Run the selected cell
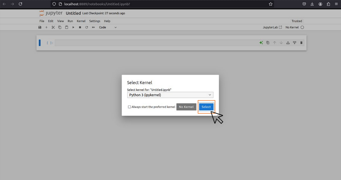341x180 pixels. pos(73,27)
